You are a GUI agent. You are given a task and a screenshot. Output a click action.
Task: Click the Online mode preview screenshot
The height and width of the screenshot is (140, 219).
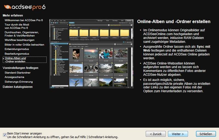click(x=91, y=54)
